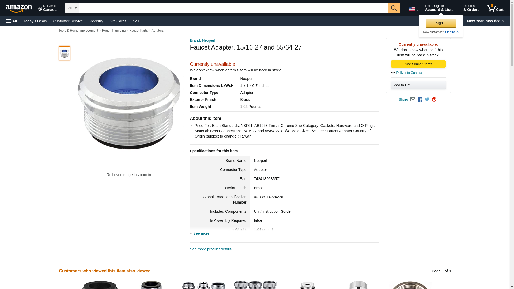Share product on Pinterest icon
Viewport: 514px width, 289px height.
pyautogui.click(x=434, y=100)
